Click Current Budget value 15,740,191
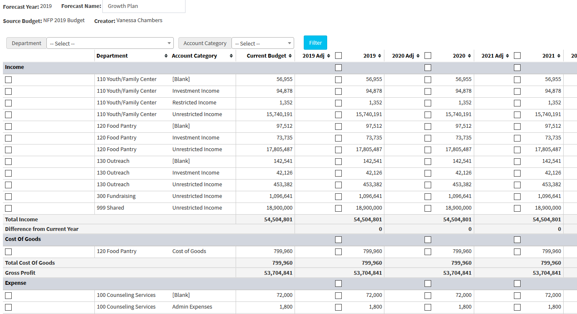This screenshot has height=314, width=577. click(x=280, y=114)
